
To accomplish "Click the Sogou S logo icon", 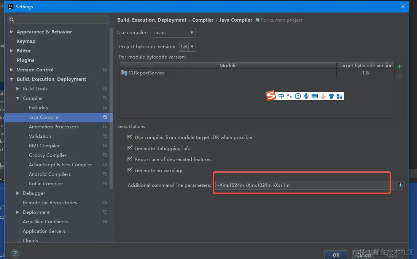I will coord(271,96).
